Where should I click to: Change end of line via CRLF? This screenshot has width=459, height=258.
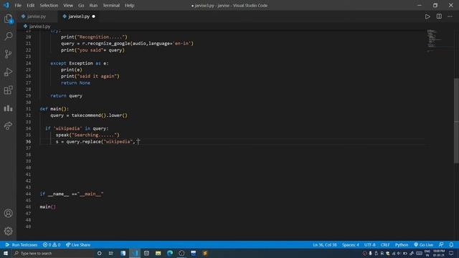pyautogui.click(x=385, y=245)
